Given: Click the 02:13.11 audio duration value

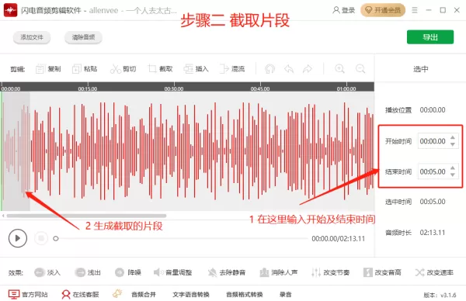Looking at the screenshot, I should 433,233.
